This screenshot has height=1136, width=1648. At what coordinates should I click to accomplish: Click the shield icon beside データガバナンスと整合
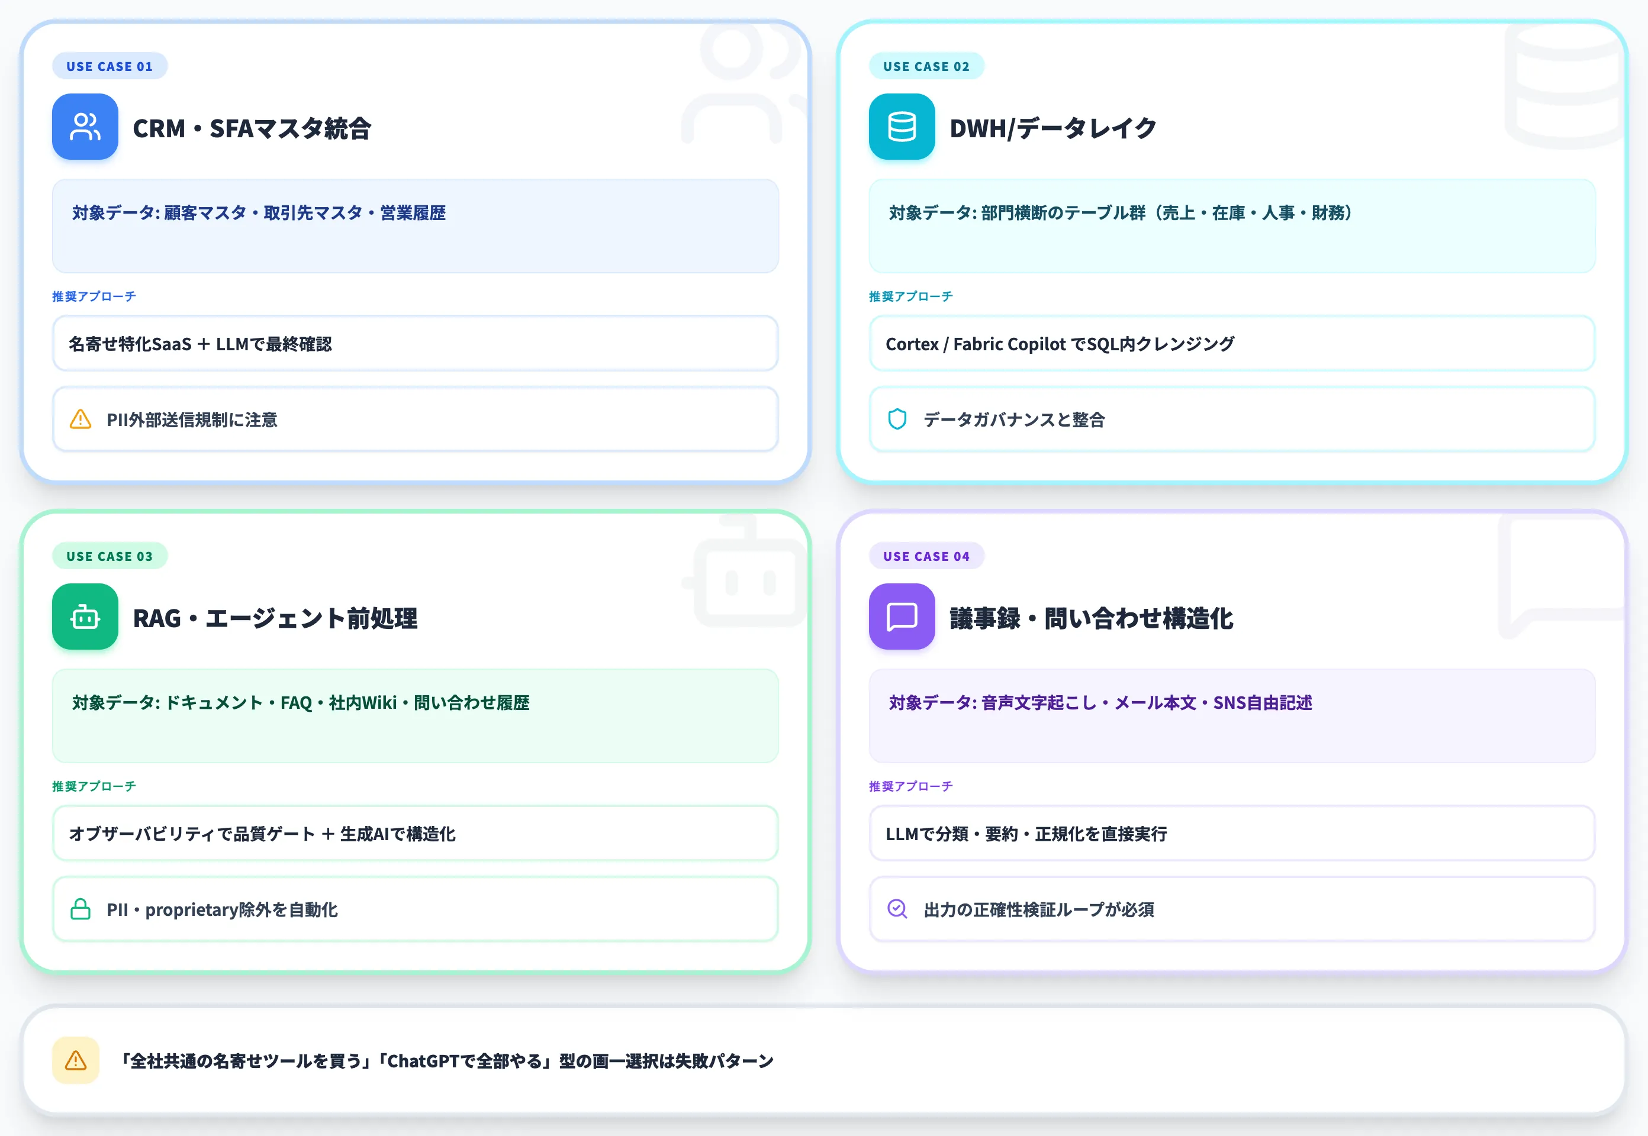coord(897,419)
